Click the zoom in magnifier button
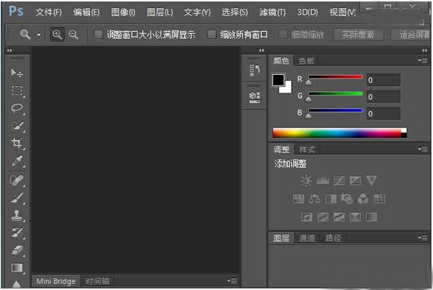433x290 pixels. click(57, 34)
